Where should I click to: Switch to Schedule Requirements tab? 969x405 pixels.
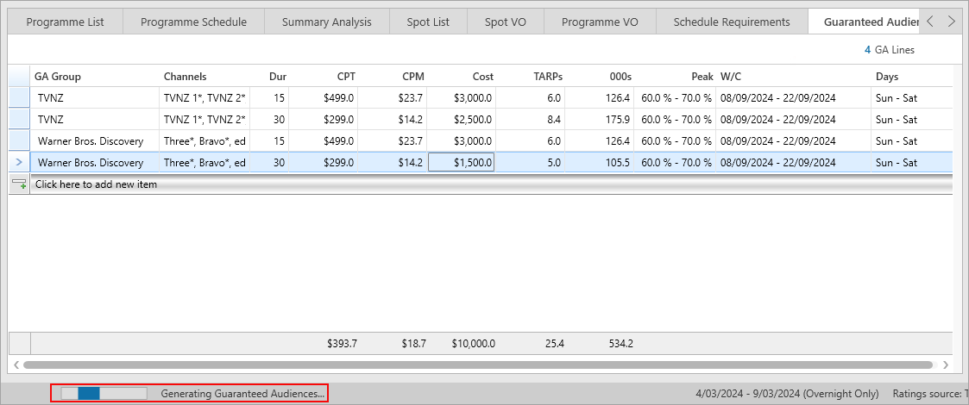(732, 22)
